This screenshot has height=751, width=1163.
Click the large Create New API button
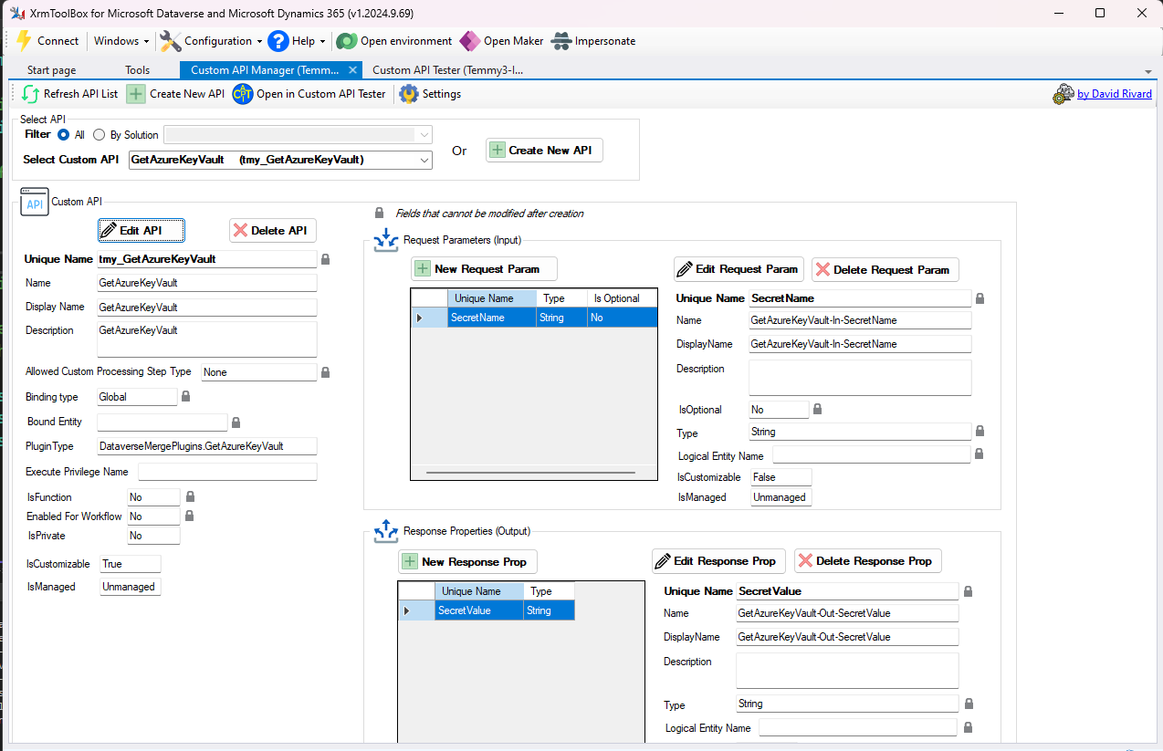(544, 151)
